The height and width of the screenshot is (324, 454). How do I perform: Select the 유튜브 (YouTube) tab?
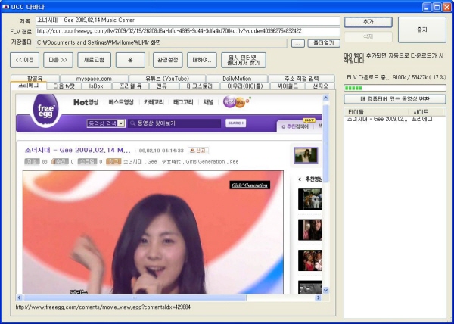167,79
